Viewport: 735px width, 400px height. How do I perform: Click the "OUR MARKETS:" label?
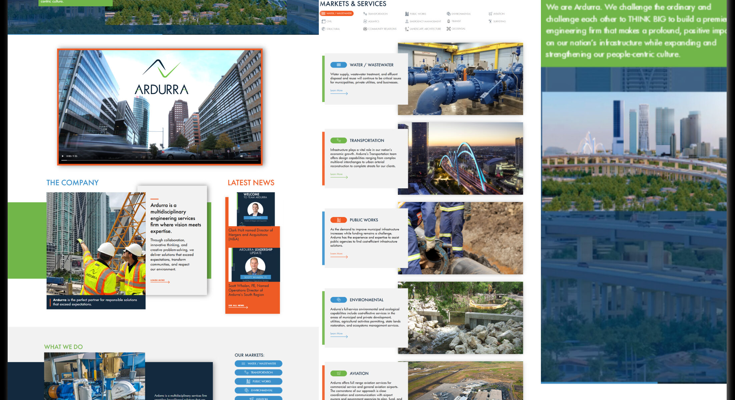pyautogui.click(x=249, y=355)
